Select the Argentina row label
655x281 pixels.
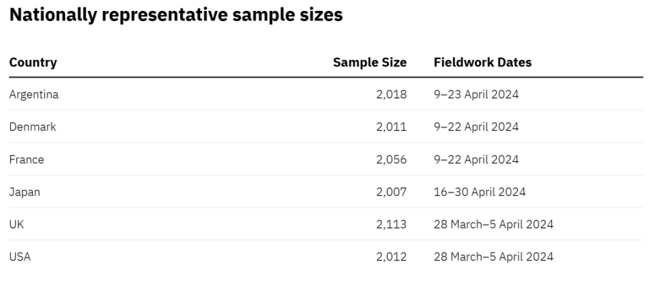[x=34, y=95]
